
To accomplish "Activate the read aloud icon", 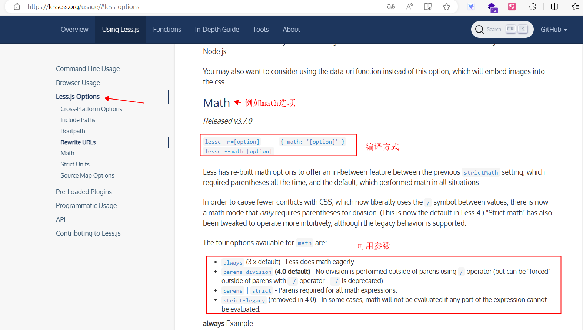I will click(x=409, y=7).
